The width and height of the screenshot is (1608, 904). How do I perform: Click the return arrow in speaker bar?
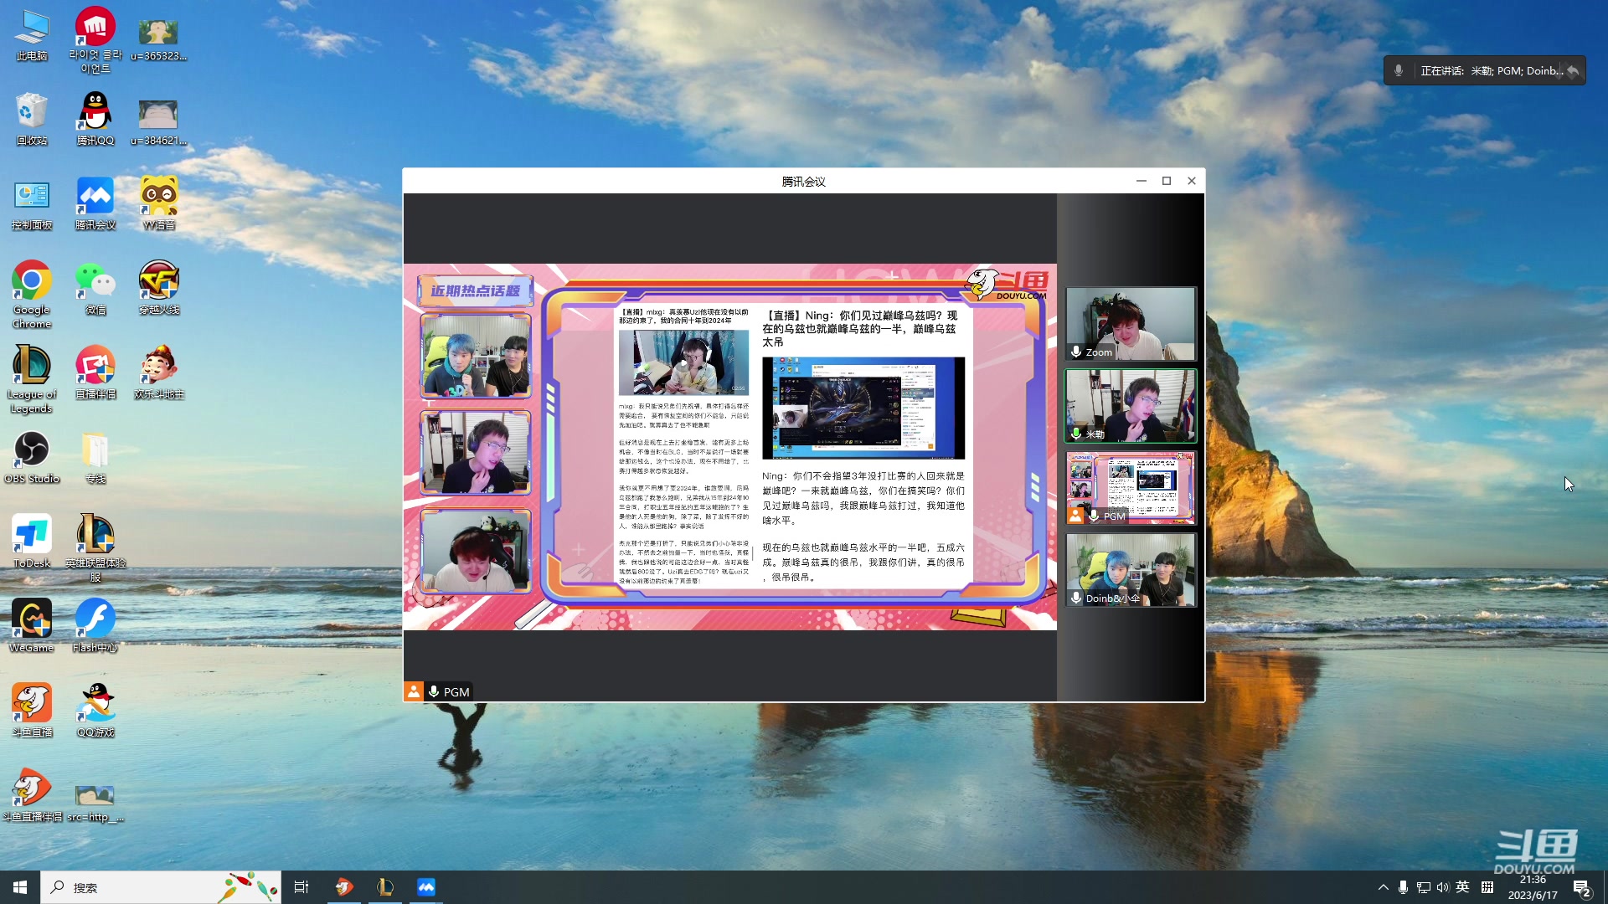pos(1573,70)
